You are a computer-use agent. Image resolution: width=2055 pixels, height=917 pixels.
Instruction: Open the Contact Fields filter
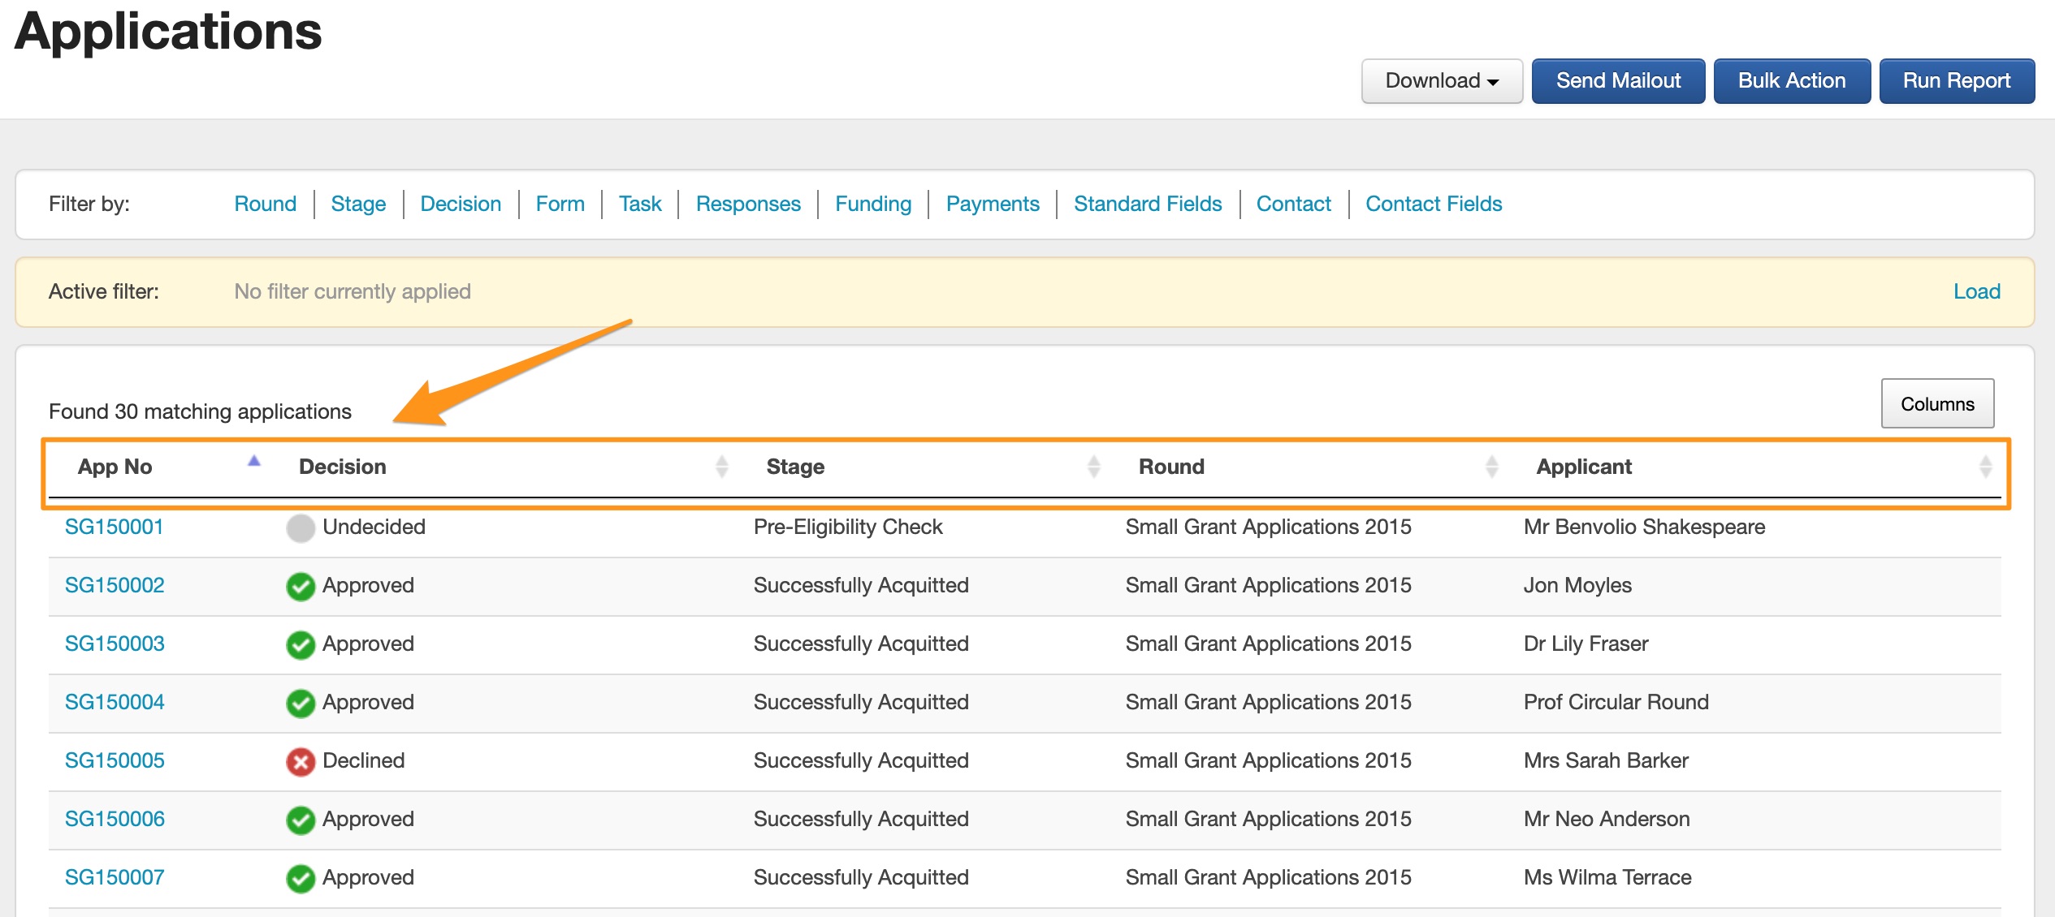(1433, 204)
